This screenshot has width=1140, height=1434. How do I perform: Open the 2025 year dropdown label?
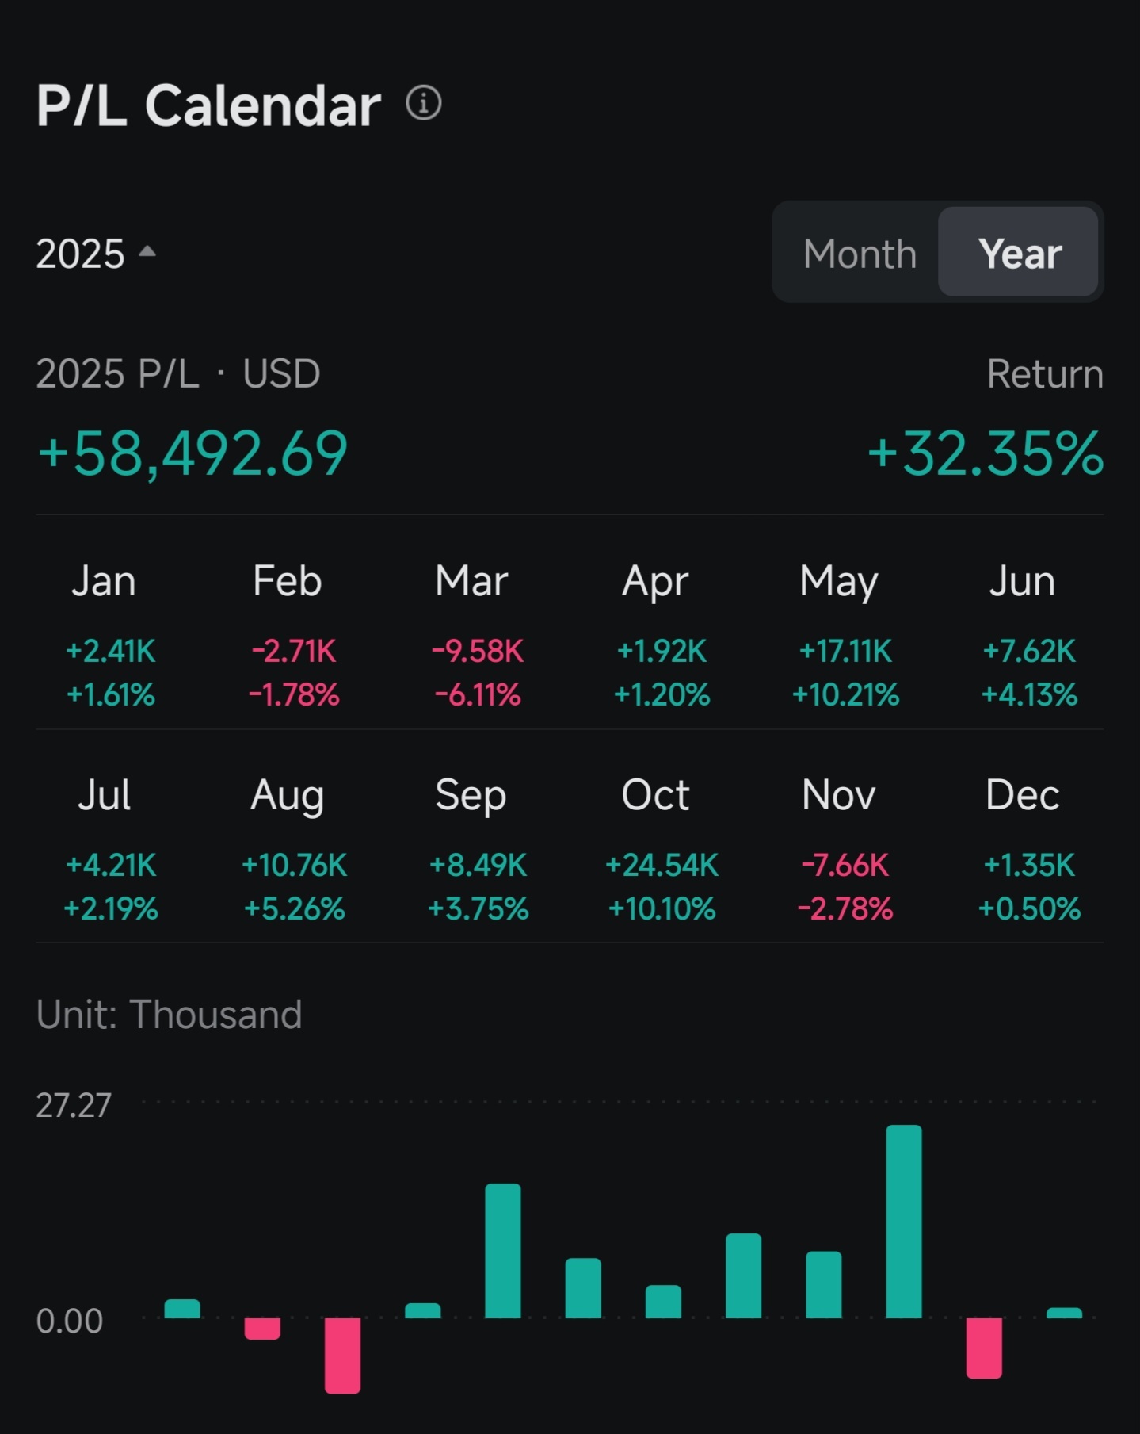[x=80, y=254]
